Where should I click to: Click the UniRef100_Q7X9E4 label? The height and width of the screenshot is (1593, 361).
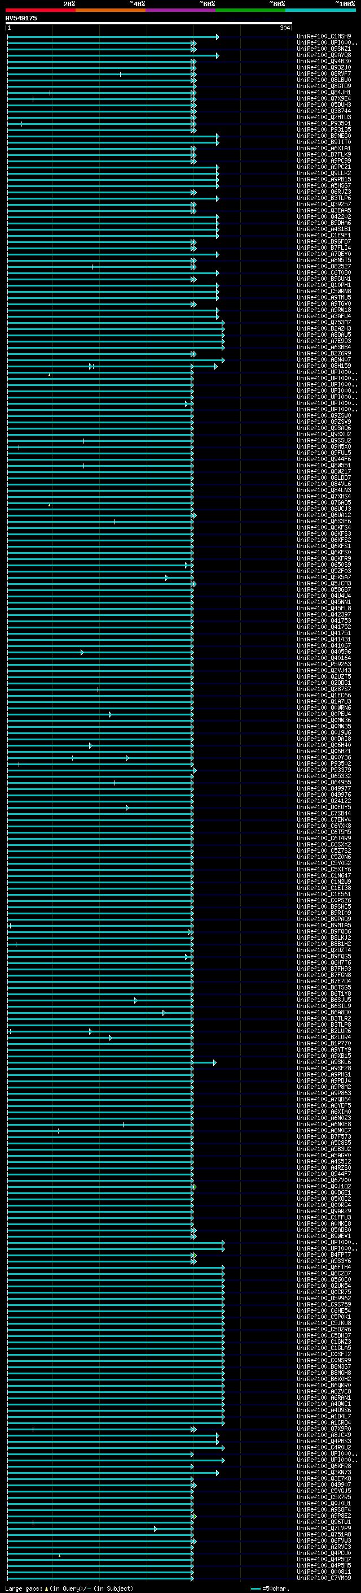[x=324, y=98]
